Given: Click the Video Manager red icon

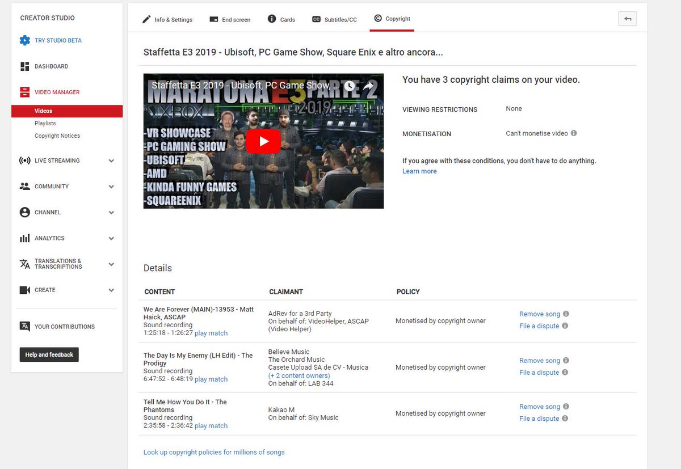Looking at the screenshot, I should pos(24,92).
